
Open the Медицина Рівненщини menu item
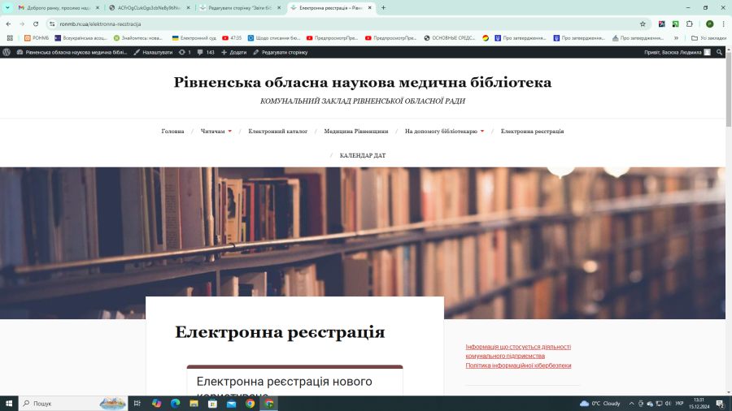pyautogui.click(x=356, y=132)
